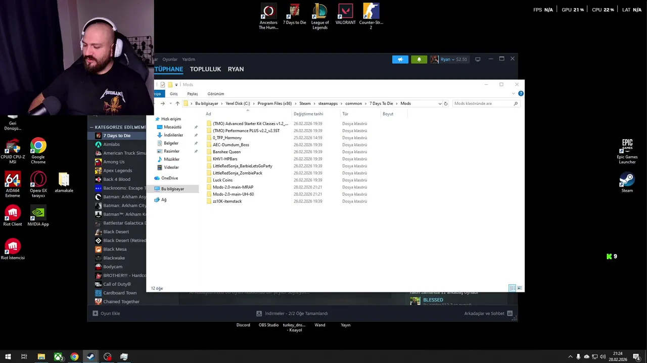
Task: Sort by Değiştirme tarihi column header
Action: pyautogui.click(x=308, y=114)
